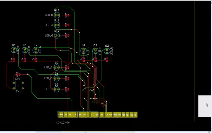Image resolution: width=212 pixels, height=133 pixels.
Task: Select the D7 green LED footprint
Action: click(57, 68)
